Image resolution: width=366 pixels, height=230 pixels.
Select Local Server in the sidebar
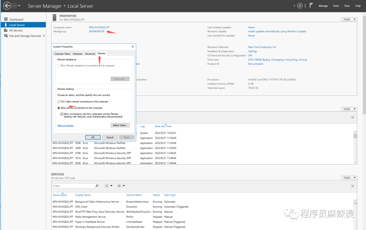click(23, 25)
